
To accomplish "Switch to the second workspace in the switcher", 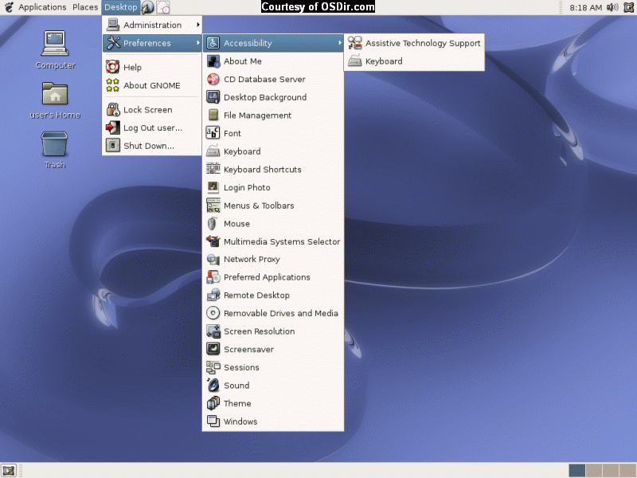I will 594,471.
